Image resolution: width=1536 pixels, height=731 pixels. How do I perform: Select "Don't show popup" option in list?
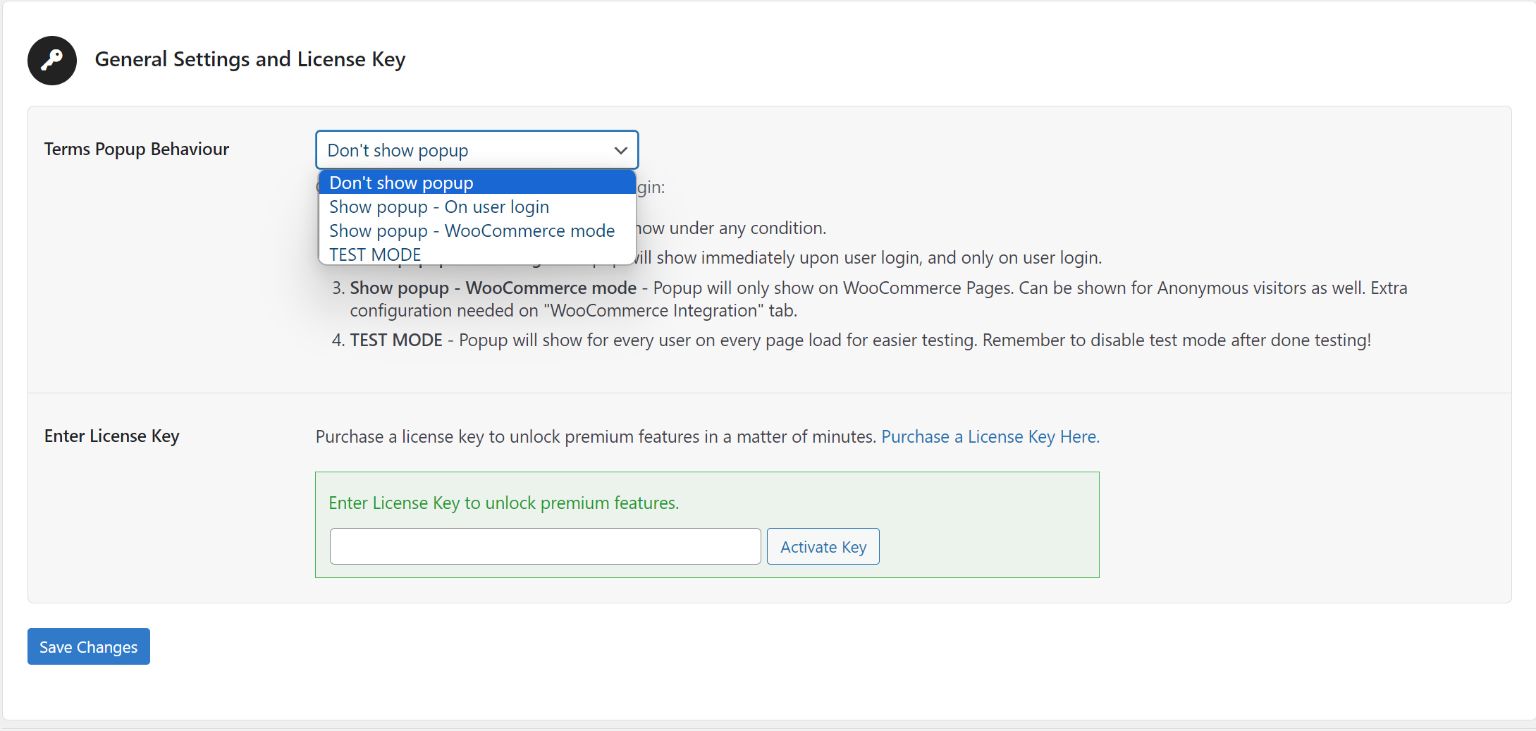click(477, 183)
